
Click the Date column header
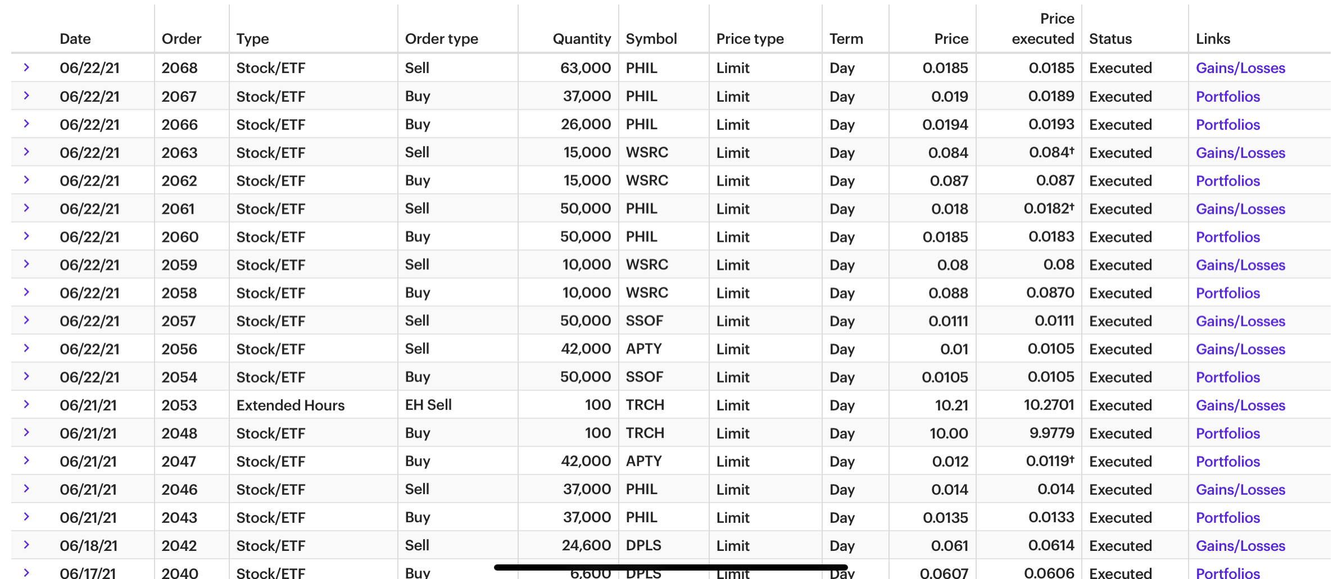click(x=75, y=39)
